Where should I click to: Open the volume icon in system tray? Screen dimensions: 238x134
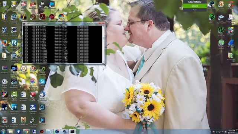click(222, 131)
